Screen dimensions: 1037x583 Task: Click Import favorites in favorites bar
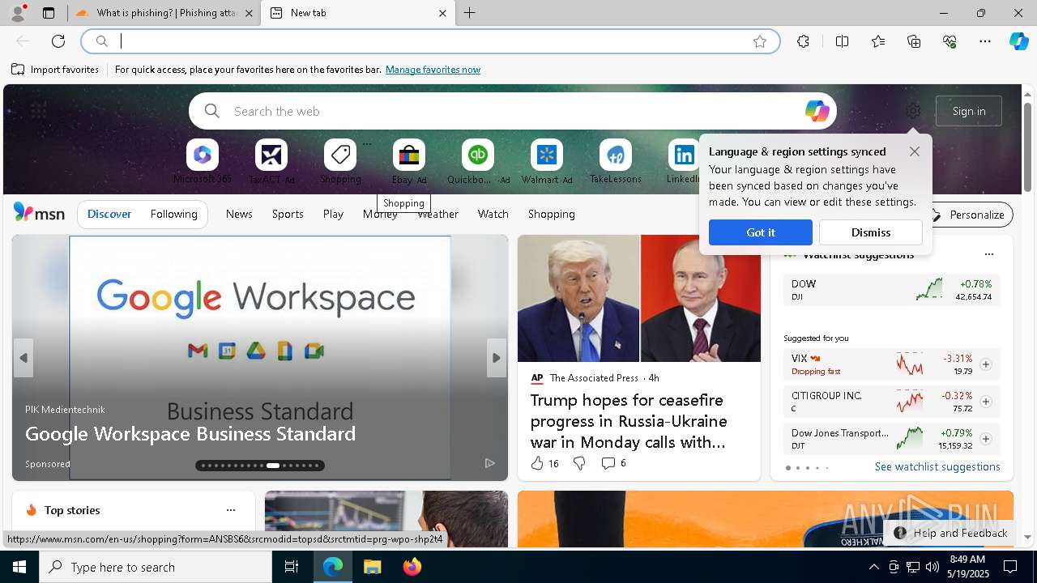pyautogui.click(x=55, y=70)
